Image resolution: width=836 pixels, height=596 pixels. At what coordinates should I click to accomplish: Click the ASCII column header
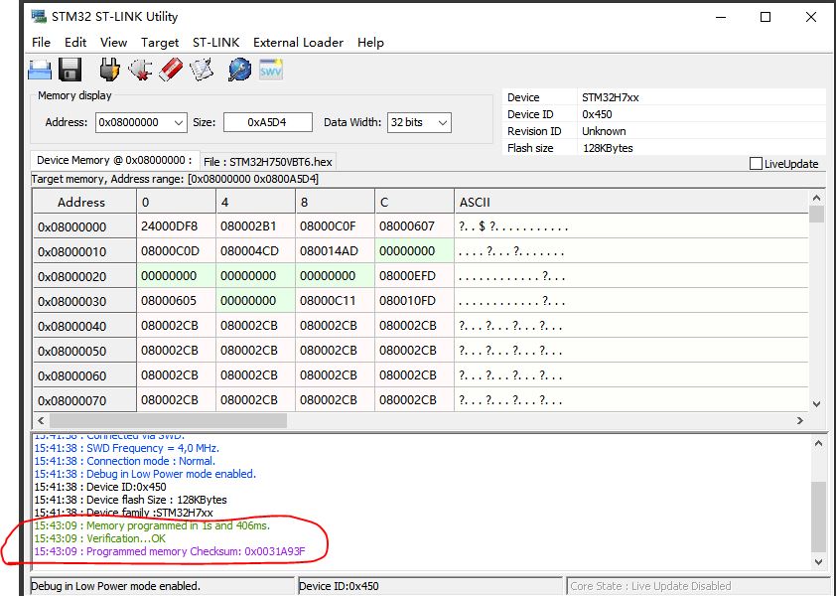pos(631,203)
